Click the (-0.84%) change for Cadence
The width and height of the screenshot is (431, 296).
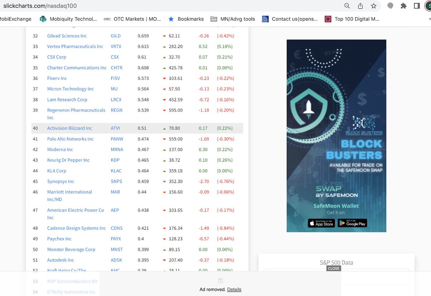[226, 228]
